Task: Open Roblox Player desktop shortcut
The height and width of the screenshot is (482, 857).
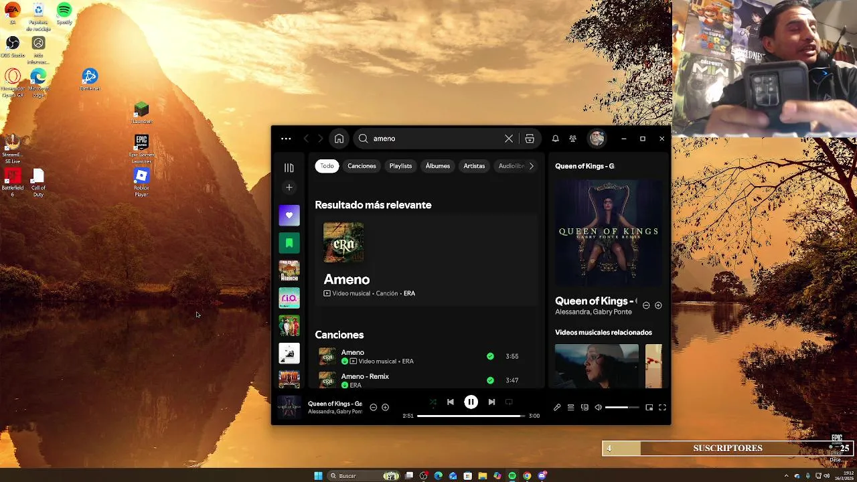Action: [x=141, y=181]
